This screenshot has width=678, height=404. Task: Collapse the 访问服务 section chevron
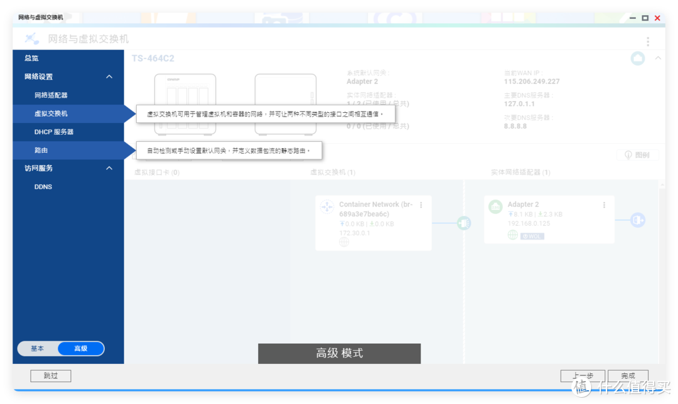click(x=109, y=168)
